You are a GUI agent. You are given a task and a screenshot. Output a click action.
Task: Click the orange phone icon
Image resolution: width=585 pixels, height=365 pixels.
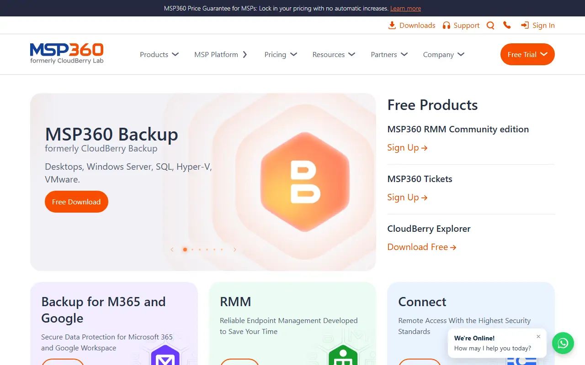pyautogui.click(x=507, y=25)
